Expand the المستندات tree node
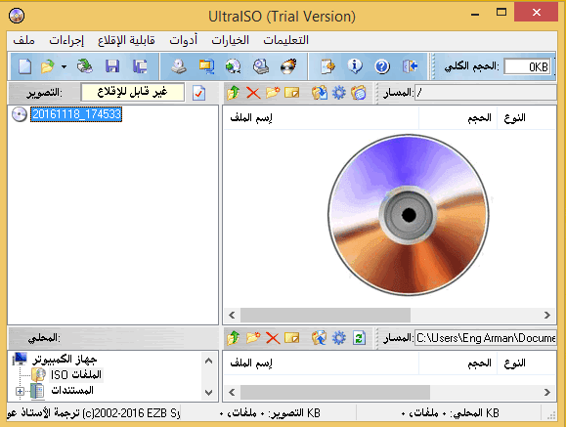The width and height of the screenshot is (566, 427). click(x=20, y=391)
